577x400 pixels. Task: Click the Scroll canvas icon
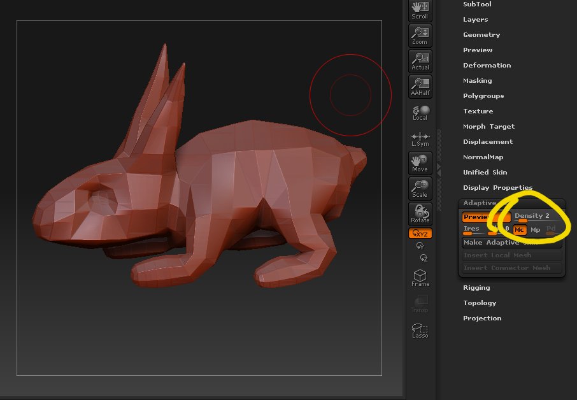[x=420, y=10]
